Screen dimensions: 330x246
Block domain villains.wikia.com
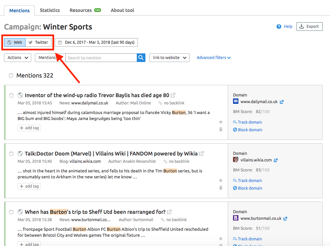click(248, 188)
